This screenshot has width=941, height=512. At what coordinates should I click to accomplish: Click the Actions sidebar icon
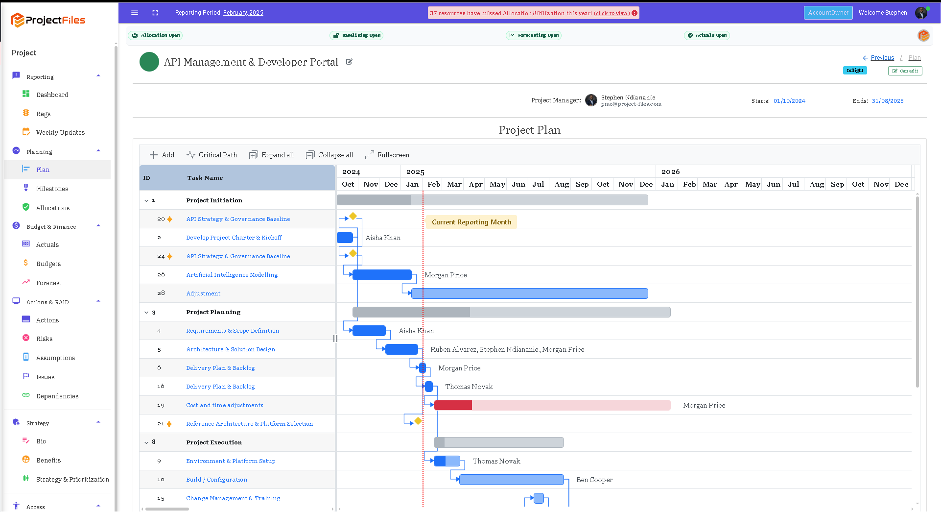pos(26,319)
